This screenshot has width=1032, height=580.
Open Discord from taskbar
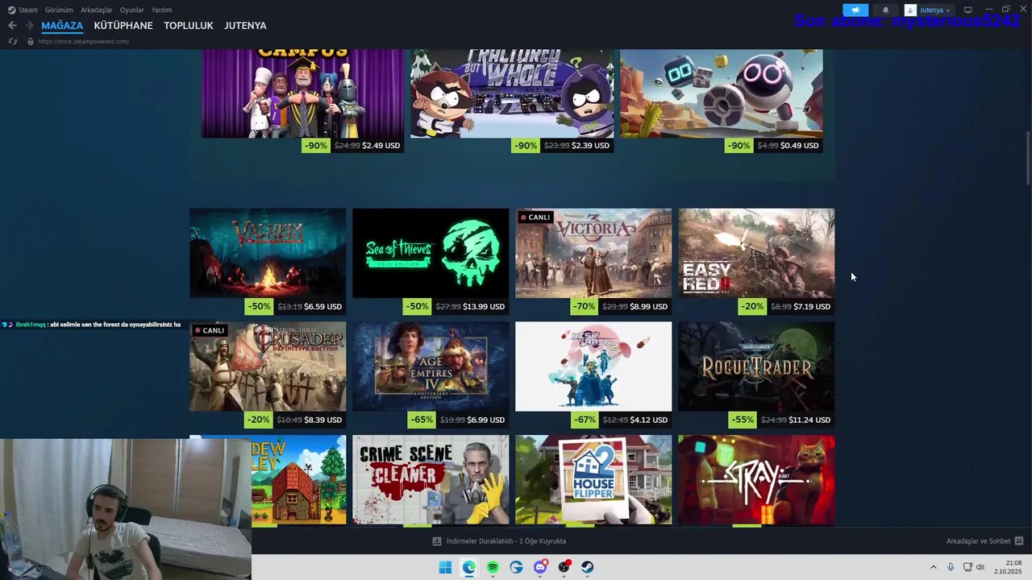point(540,567)
